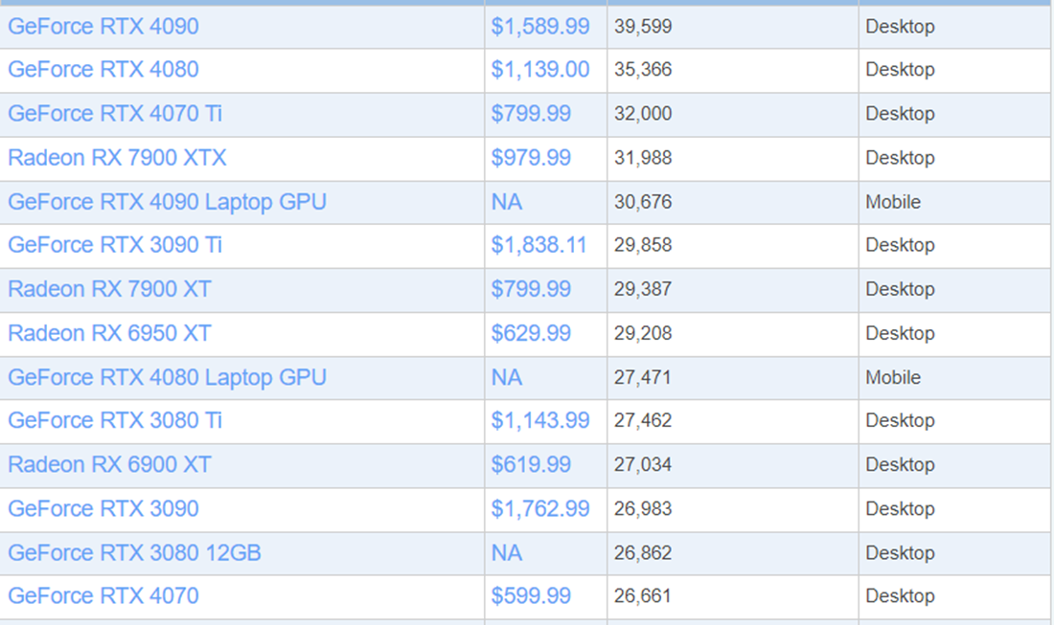This screenshot has height=625, width=1054.
Task: Select the score value 27,462
Action: [643, 421]
